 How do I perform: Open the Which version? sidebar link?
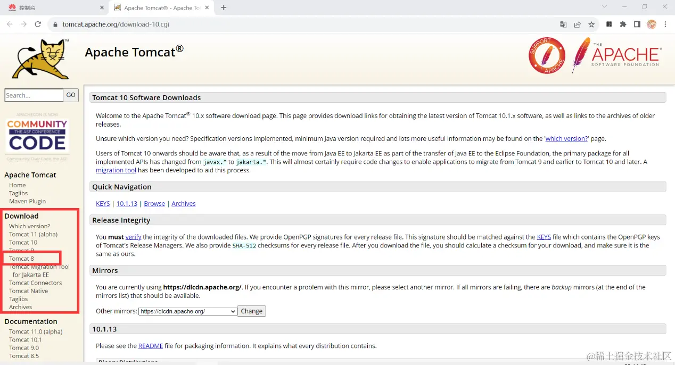tap(30, 226)
